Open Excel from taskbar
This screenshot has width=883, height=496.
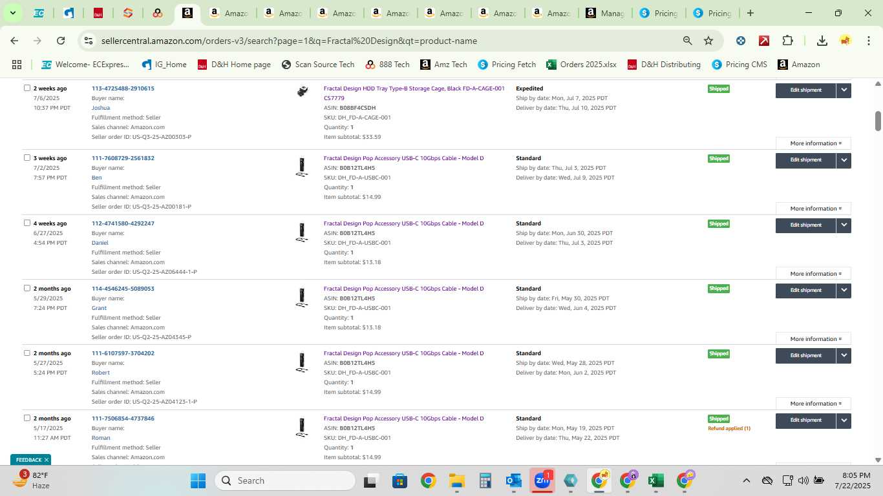(x=655, y=480)
